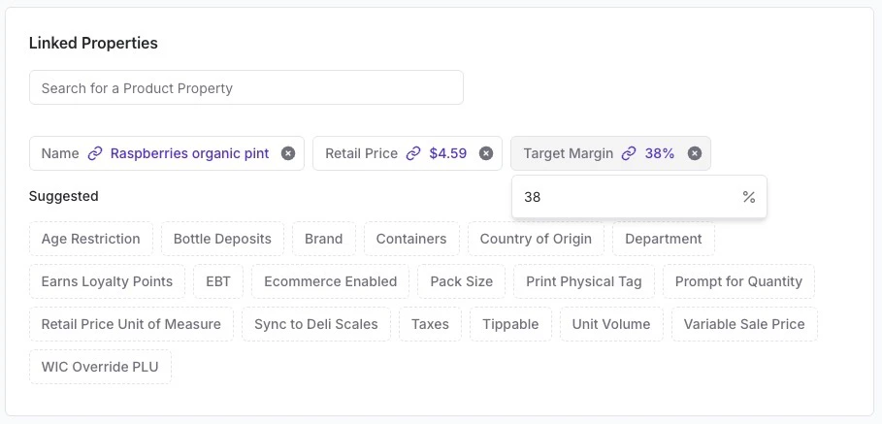Select the Brand suggestion
Image resolution: width=882 pixels, height=424 pixels.
(x=323, y=239)
